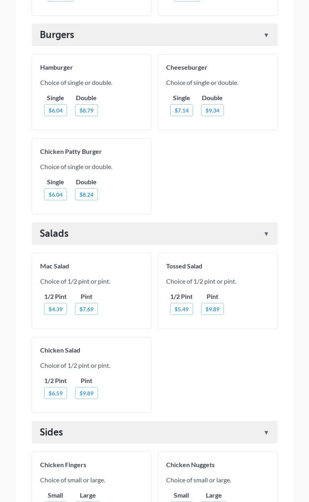The height and width of the screenshot is (502, 309).
Task: Pick Chicken Patty Burger Double $8.24
Action: coord(86,195)
